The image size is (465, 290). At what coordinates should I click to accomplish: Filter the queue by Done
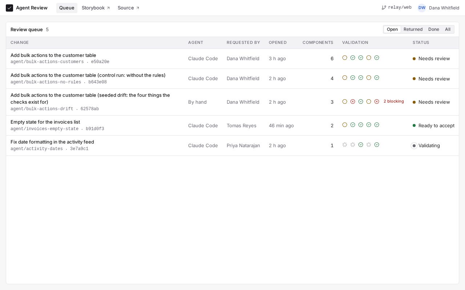434,29
